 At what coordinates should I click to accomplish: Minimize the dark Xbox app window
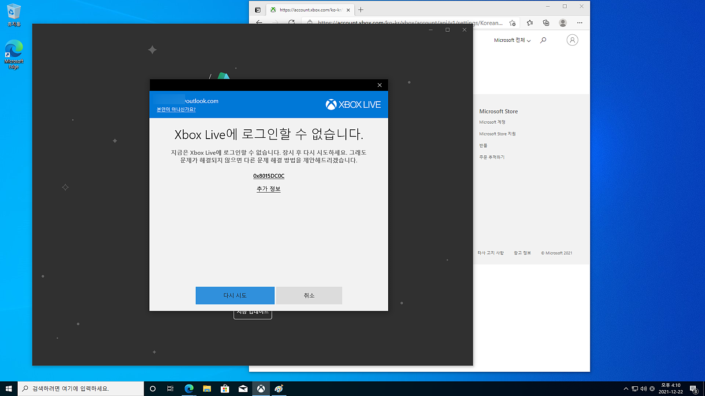tap(430, 30)
